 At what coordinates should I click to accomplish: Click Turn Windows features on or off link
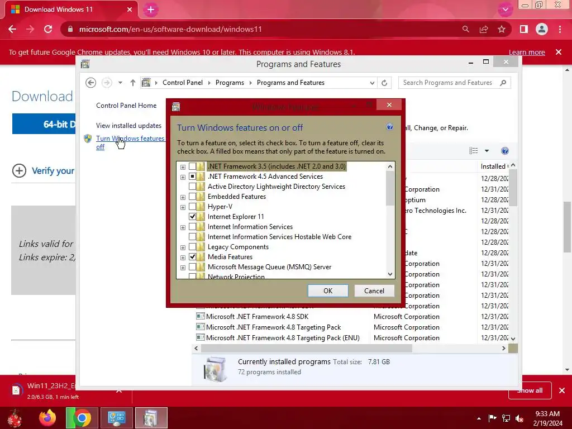pos(130,142)
